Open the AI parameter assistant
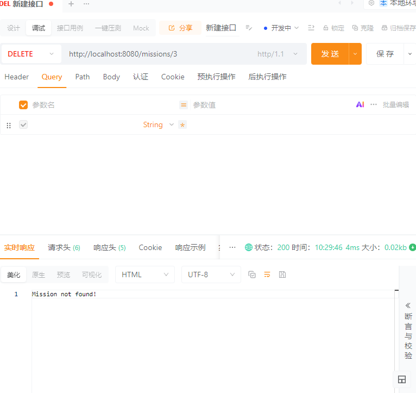416x393 pixels. pos(360,104)
